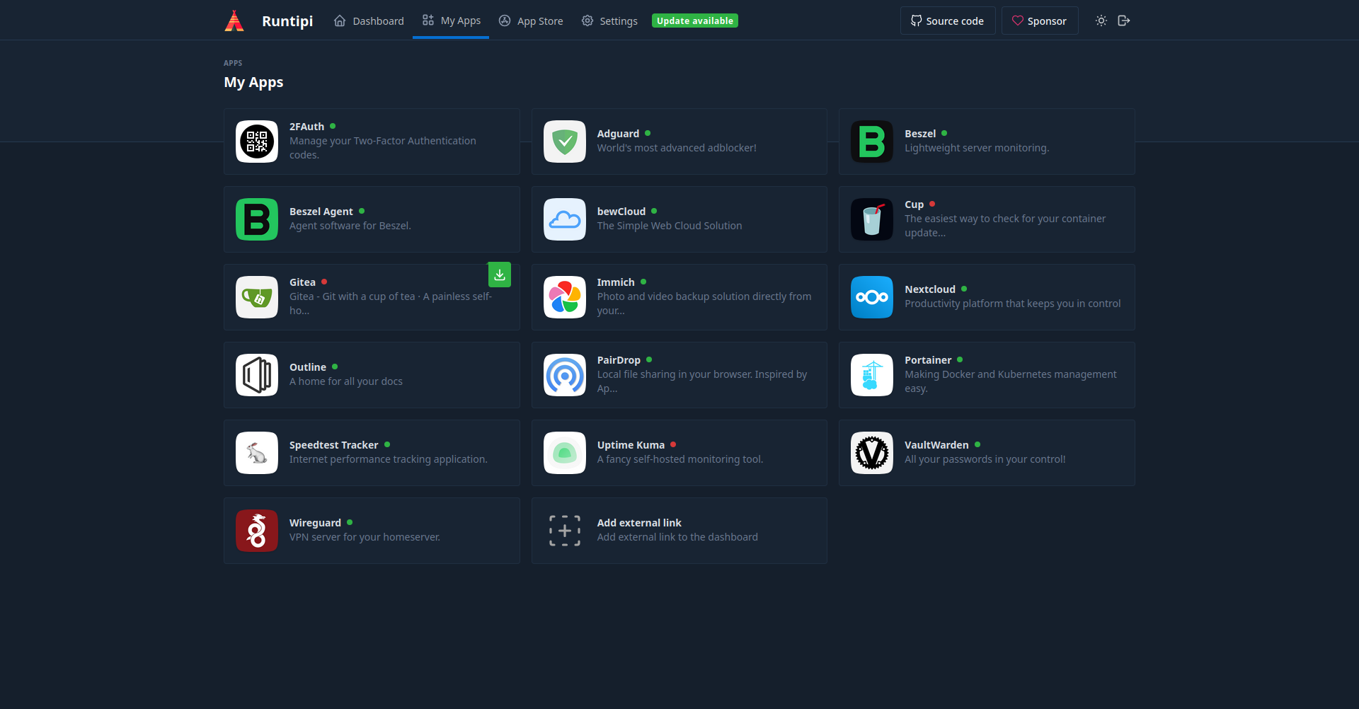Open the Uptime Kuma monitoring icon

564,453
